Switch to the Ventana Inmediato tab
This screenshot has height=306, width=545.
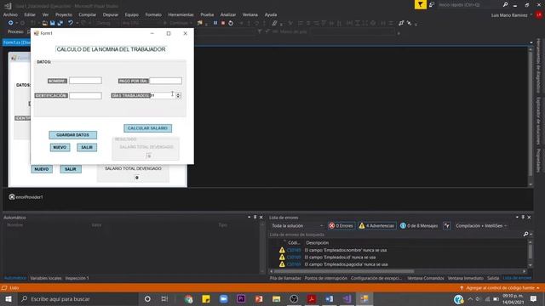coord(466,278)
